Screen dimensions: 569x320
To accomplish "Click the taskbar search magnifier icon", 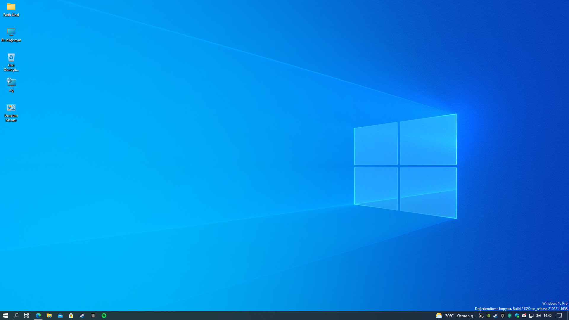I will point(16,316).
